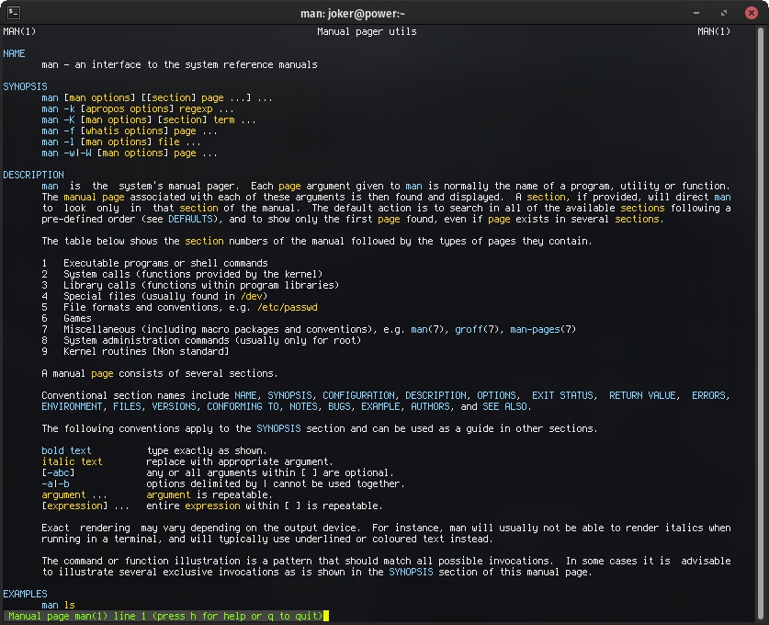Image resolution: width=769 pixels, height=625 pixels.
Task: Close the terminal with the red button
Action: [751, 13]
